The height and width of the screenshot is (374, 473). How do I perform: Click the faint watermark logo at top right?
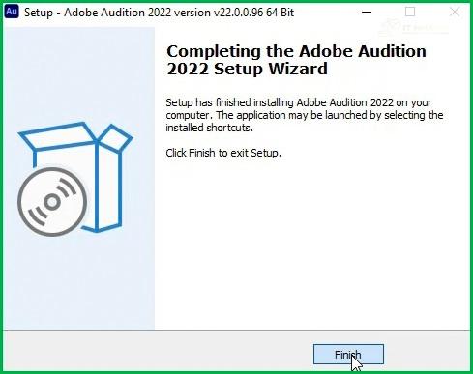(x=414, y=27)
